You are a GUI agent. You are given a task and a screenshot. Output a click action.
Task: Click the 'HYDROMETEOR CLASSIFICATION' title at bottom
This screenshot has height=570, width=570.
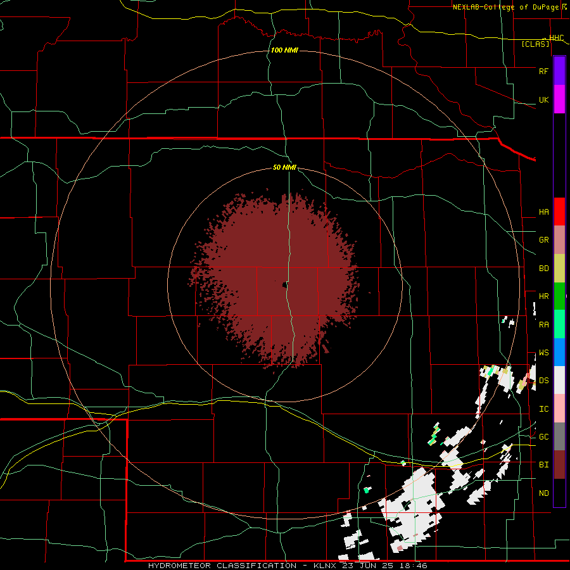222,566
